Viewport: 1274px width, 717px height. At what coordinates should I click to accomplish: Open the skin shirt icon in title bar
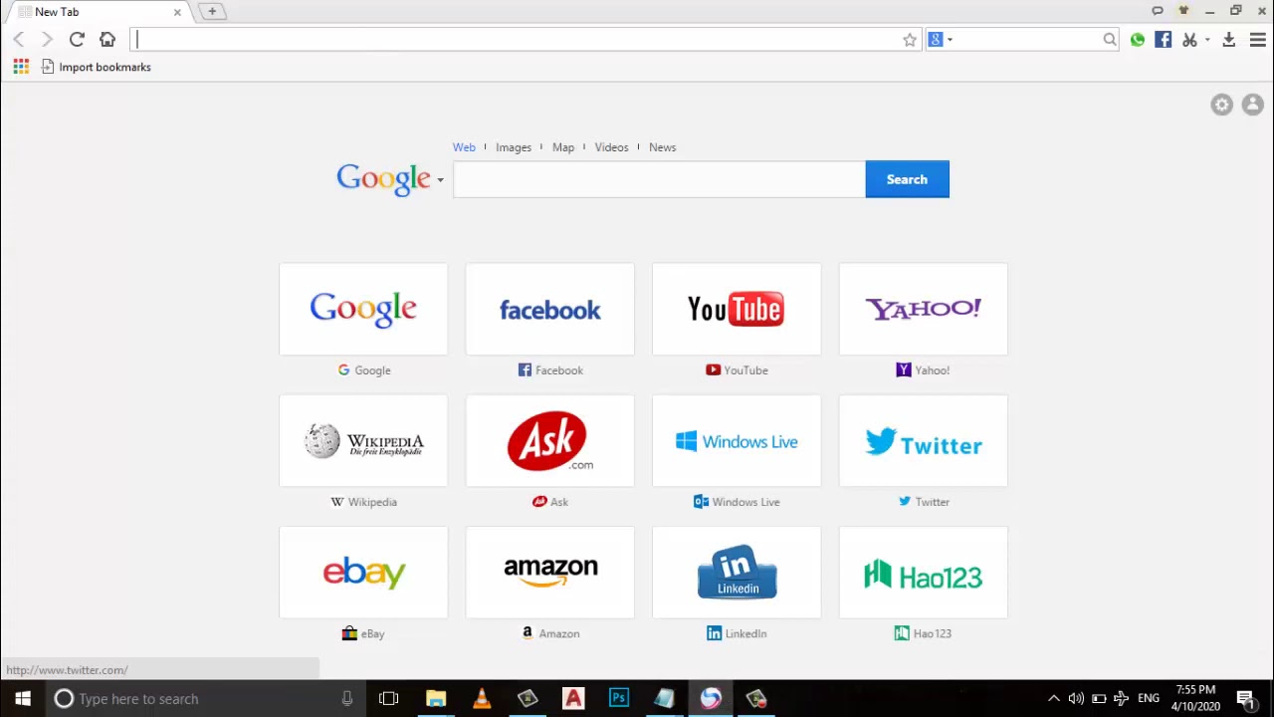(1183, 11)
